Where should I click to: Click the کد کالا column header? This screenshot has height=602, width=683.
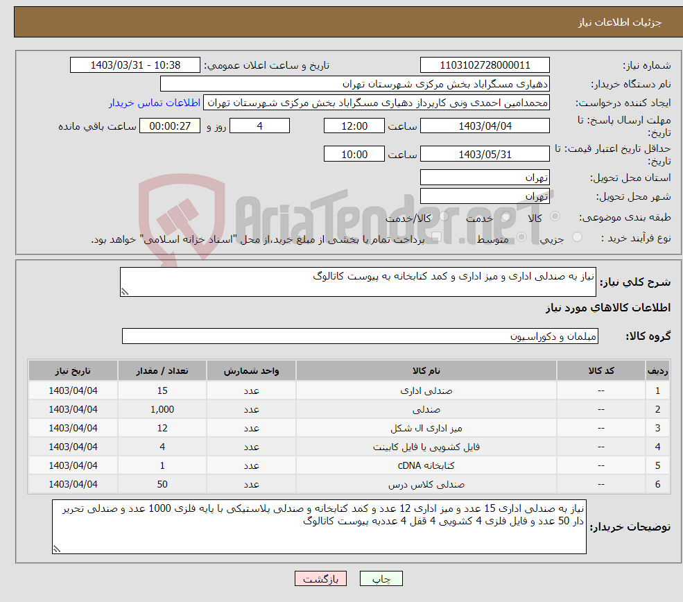point(601,370)
